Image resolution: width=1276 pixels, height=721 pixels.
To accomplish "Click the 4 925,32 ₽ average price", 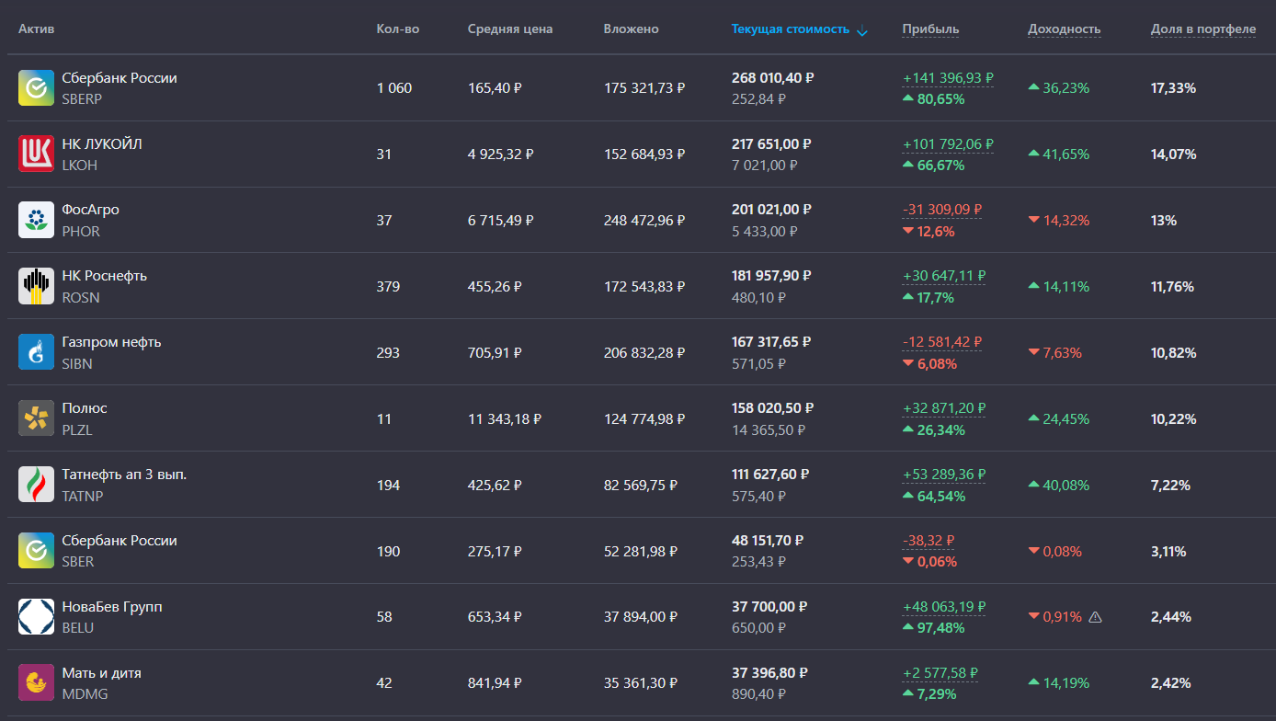I will (x=501, y=154).
